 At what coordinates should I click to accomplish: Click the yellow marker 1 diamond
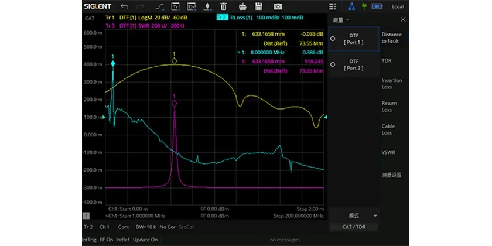point(174,61)
